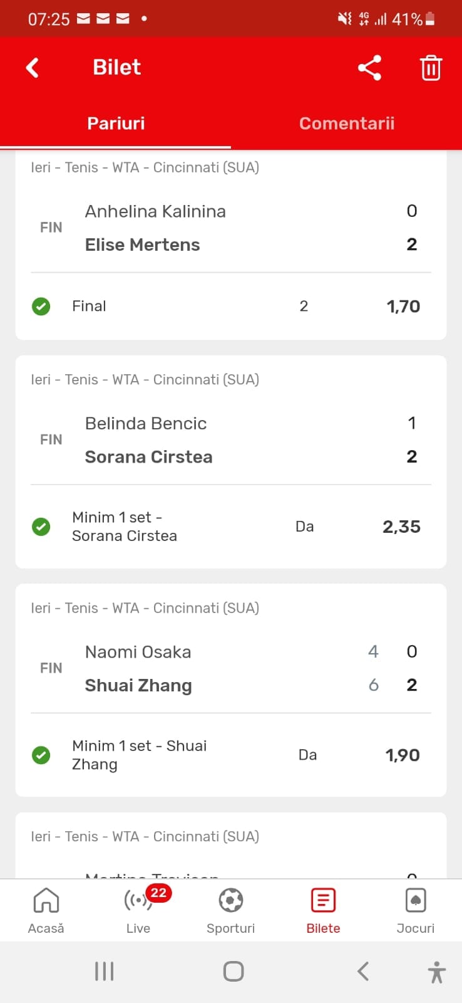The image size is (462, 1003).
Task: Tap green checkmark beside Final bet
Action: [x=41, y=307]
